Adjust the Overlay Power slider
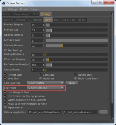Viewport: 116px width, 125px height. [77, 70]
